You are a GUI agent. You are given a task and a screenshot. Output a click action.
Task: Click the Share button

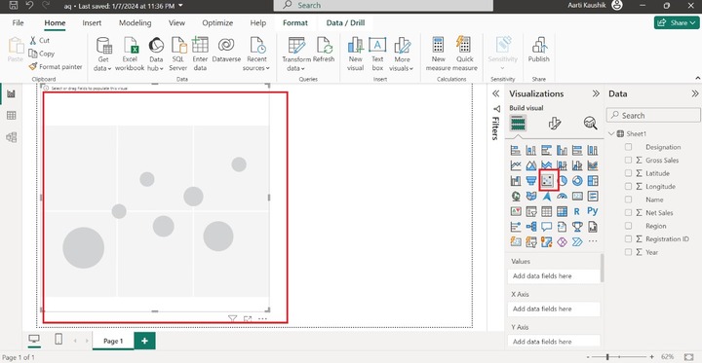coord(677,22)
